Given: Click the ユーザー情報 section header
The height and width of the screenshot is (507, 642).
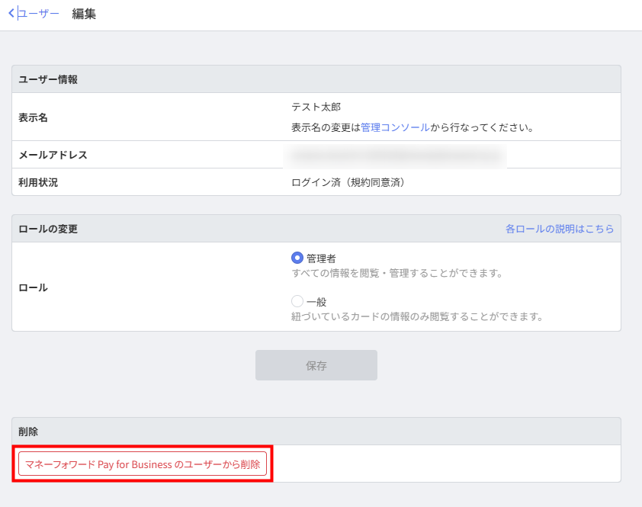Looking at the screenshot, I should click(x=48, y=79).
